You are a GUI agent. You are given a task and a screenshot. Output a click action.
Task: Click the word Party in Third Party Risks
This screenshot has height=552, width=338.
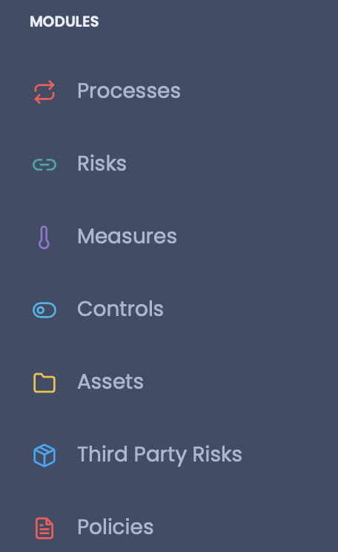pyautogui.click(x=160, y=456)
